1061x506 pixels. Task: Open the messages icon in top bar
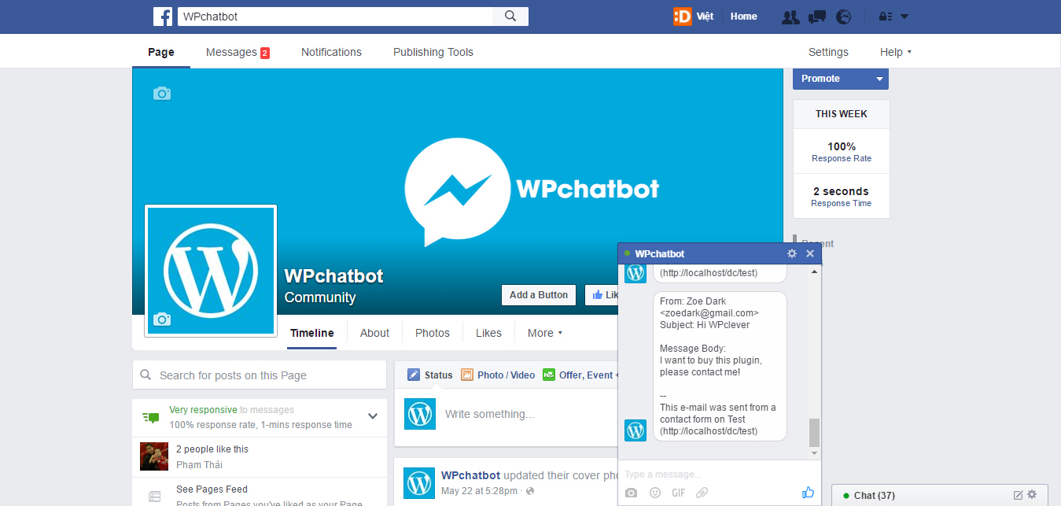coord(817,17)
